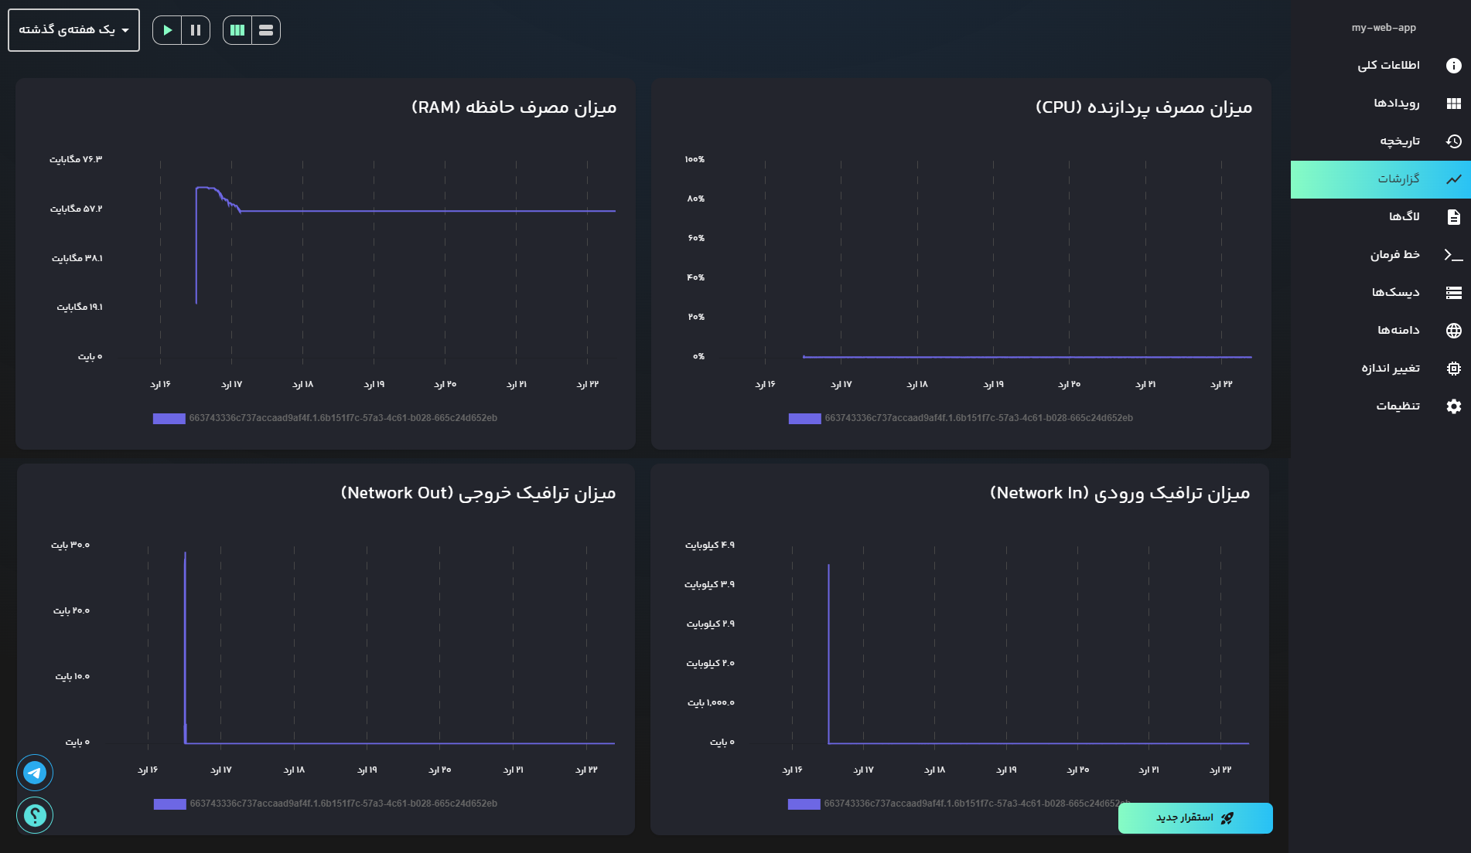Toggle the RAM chart legend color swatch
The image size is (1471, 853).
click(x=169, y=419)
